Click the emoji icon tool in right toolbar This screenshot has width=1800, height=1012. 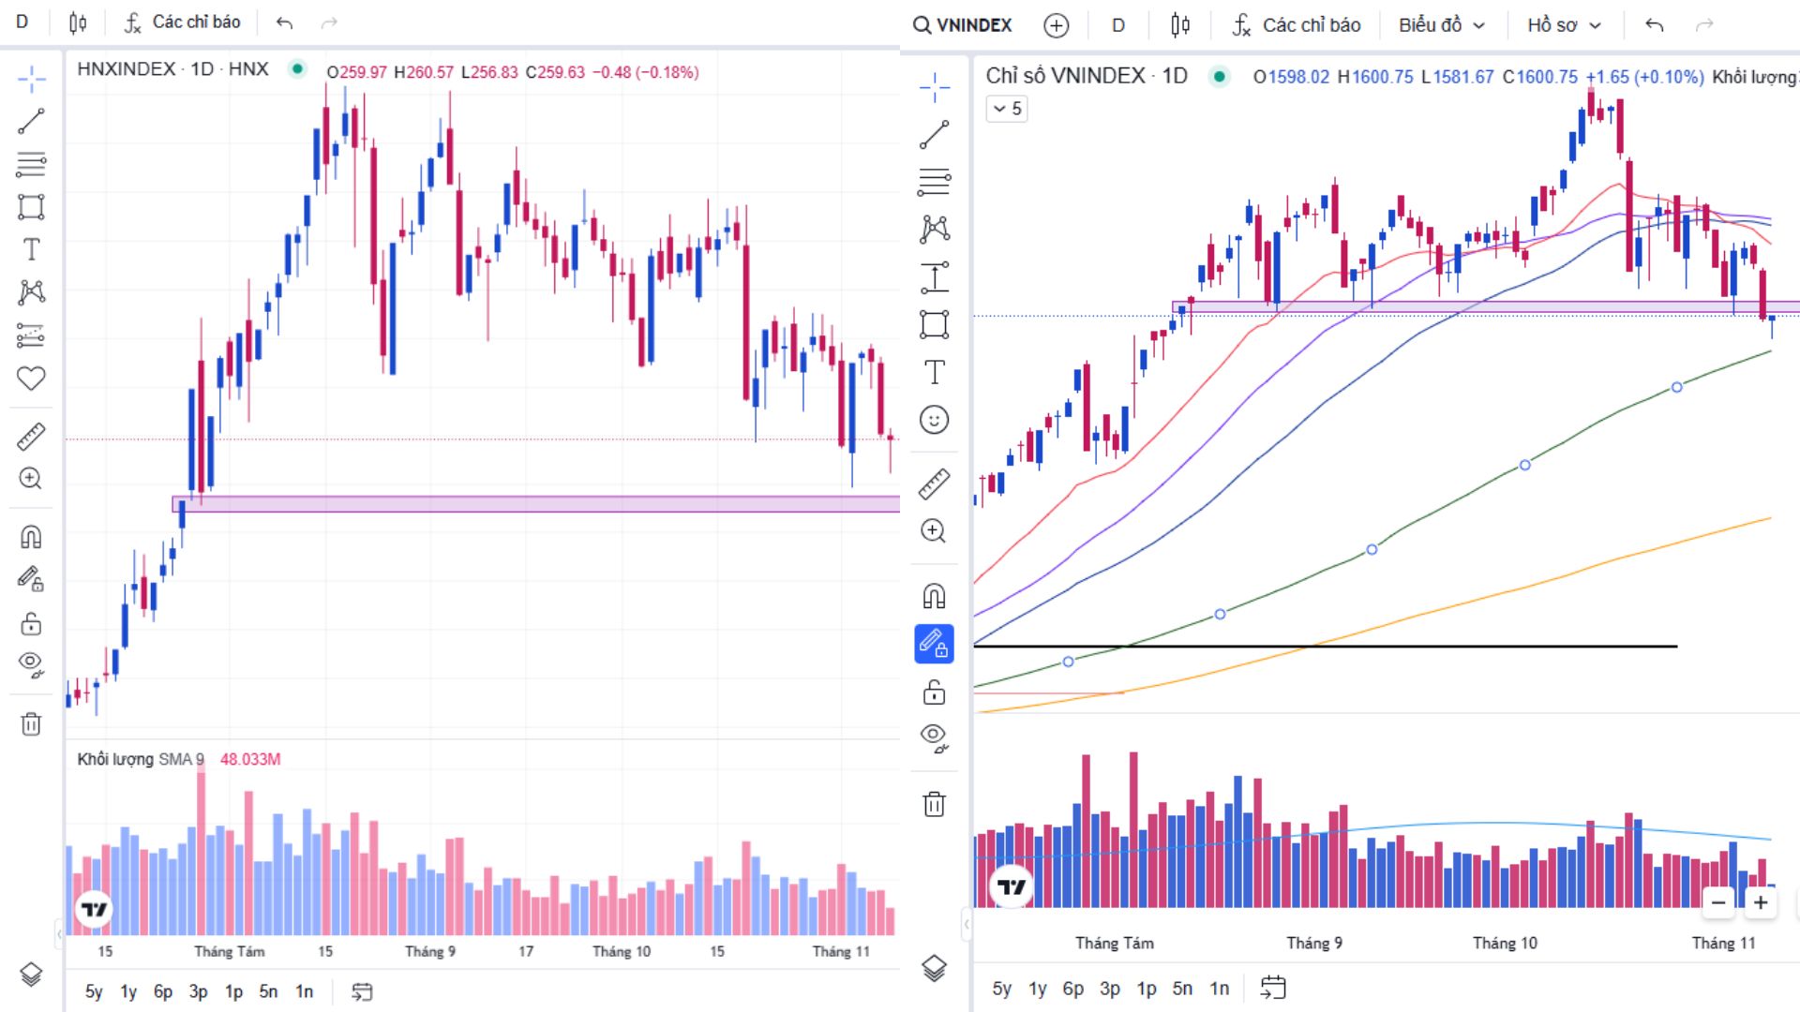point(934,420)
